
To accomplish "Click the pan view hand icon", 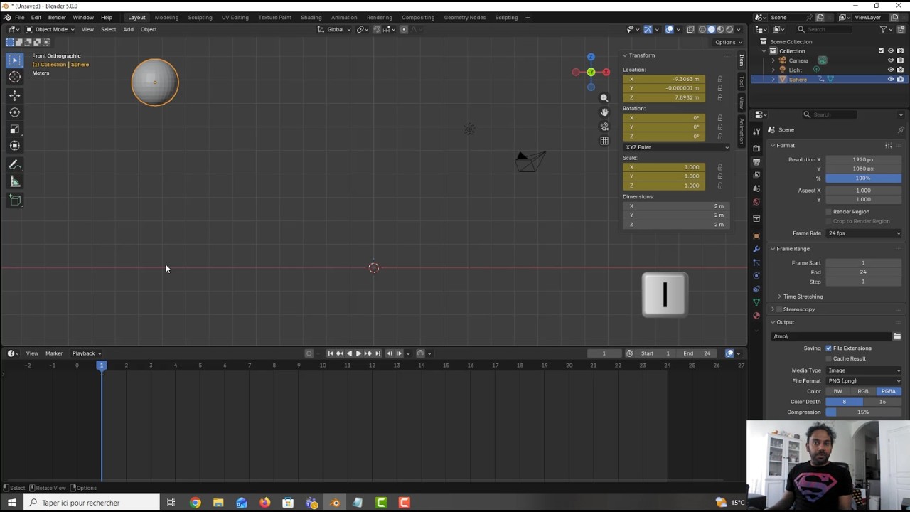I will [604, 112].
